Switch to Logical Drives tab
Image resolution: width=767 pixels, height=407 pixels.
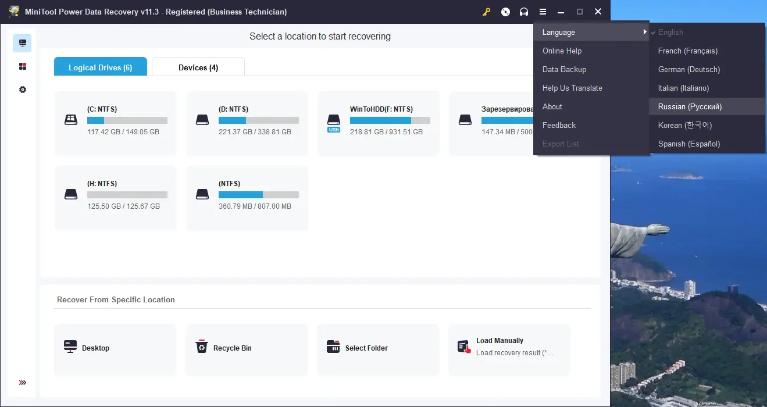(x=101, y=67)
